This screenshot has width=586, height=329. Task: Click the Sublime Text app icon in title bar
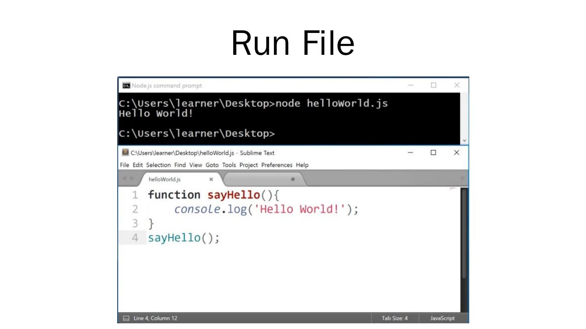tap(125, 153)
